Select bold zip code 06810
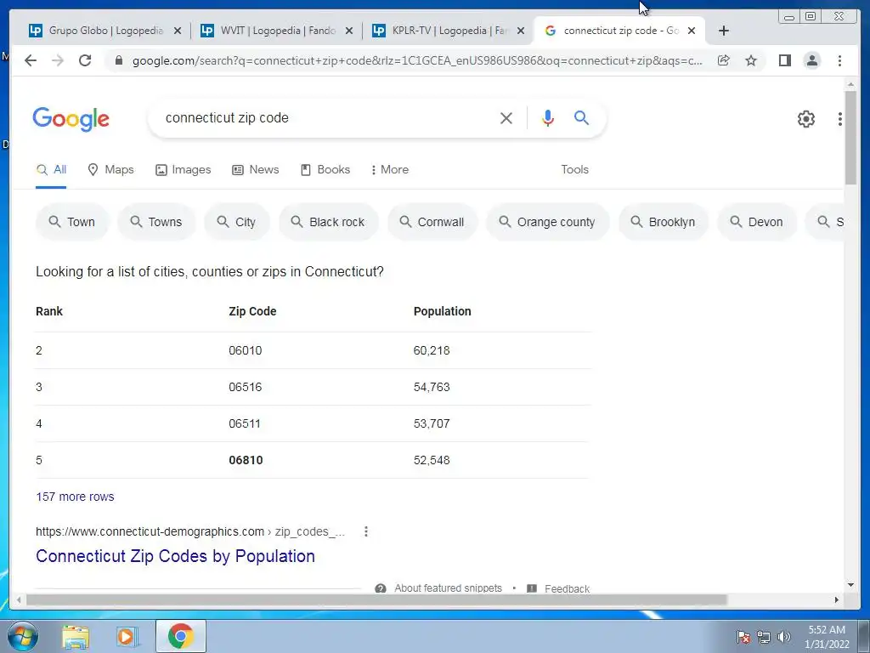This screenshot has width=870, height=653. coord(246,460)
